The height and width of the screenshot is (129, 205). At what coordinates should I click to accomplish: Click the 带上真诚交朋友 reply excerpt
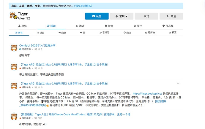pos(41,74)
